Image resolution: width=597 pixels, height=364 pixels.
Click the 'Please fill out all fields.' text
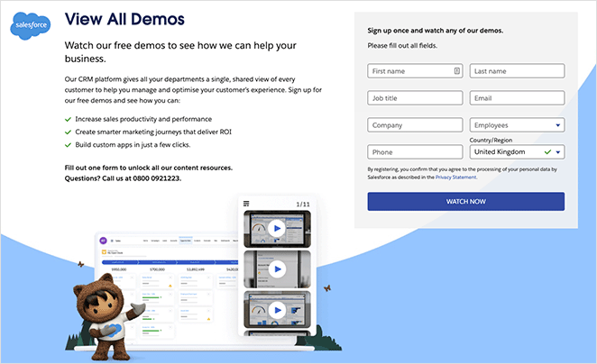click(x=402, y=46)
